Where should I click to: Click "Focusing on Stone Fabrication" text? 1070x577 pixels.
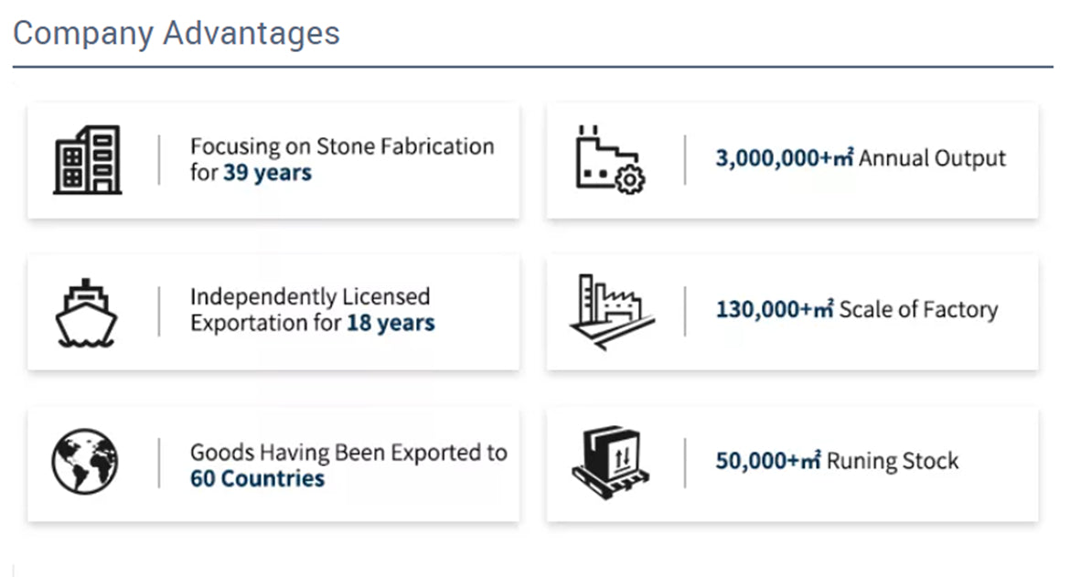[342, 146]
